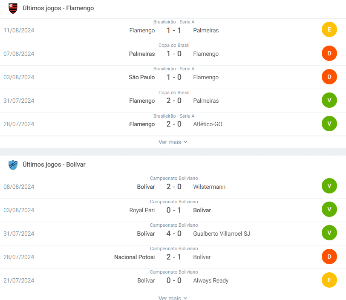Viewport: 346px width, 300px height.
Task: Click the yellow E badge for Bolívar 0-0 draw
Action: tap(329, 280)
